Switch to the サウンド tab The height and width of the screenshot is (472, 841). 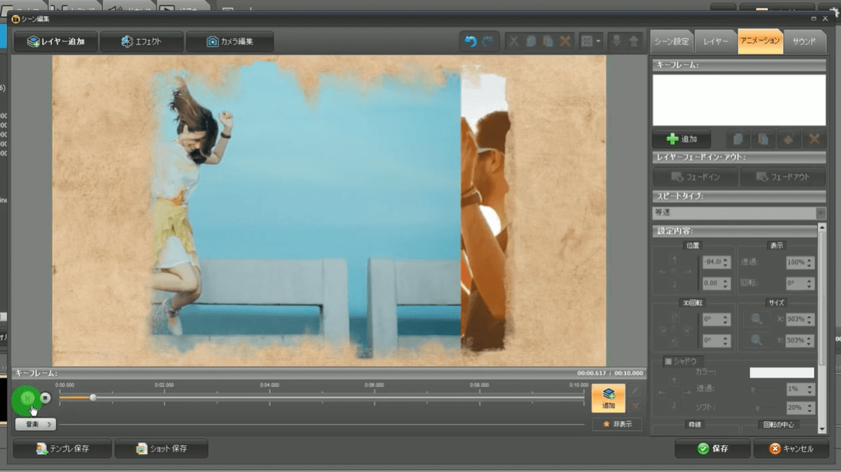(x=804, y=41)
